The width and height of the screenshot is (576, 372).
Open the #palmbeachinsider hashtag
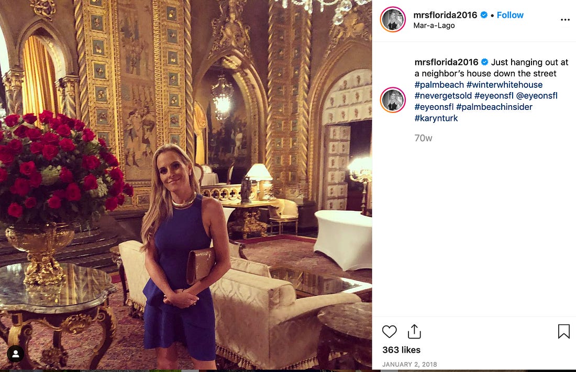(494, 107)
